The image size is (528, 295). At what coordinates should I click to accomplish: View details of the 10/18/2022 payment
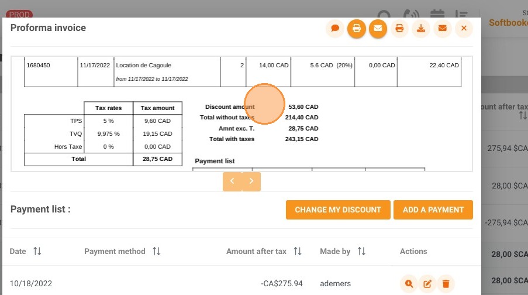[x=409, y=284]
